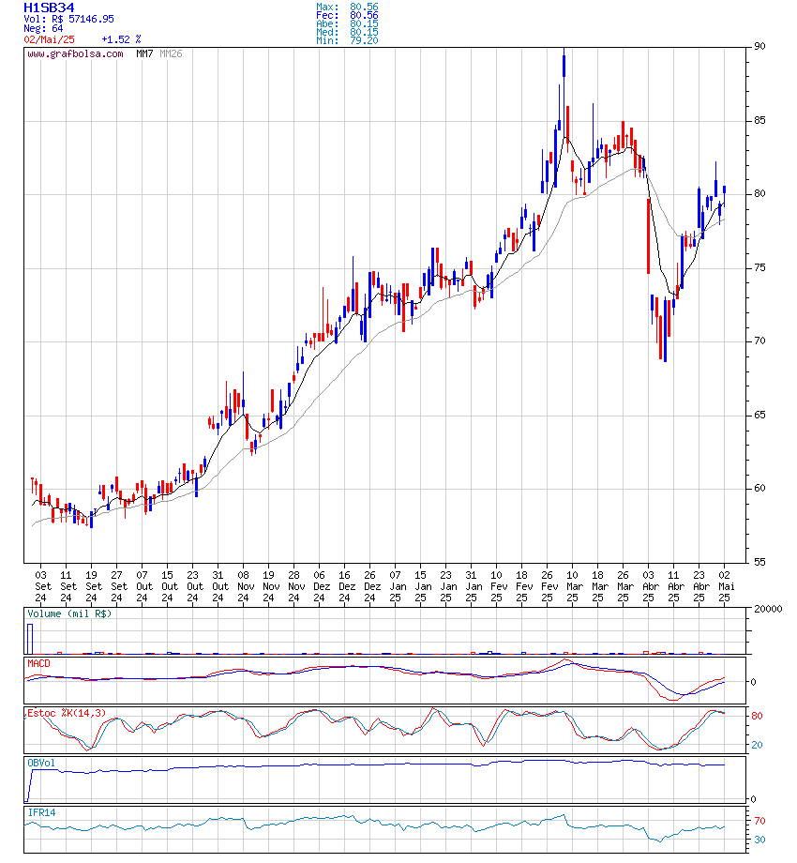The image size is (797, 863).
Task: Click the 19 Set 24 date label
Action: coord(92,586)
